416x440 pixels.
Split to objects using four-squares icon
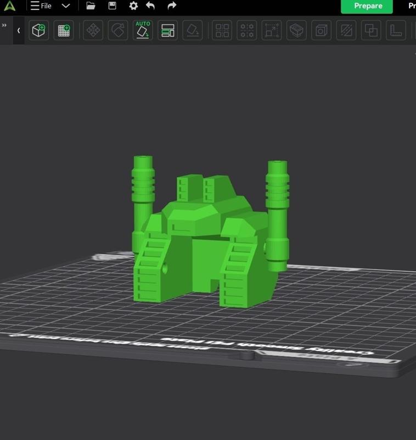point(222,30)
